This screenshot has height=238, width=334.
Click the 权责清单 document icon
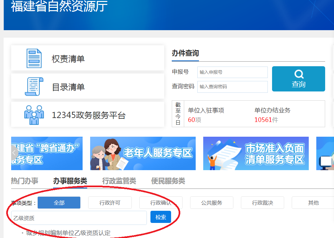[34, 58]
